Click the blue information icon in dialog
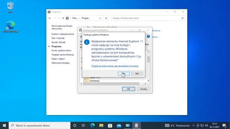Image resolution: width=230 pixels, height=129 pixels. pos(87,42)
